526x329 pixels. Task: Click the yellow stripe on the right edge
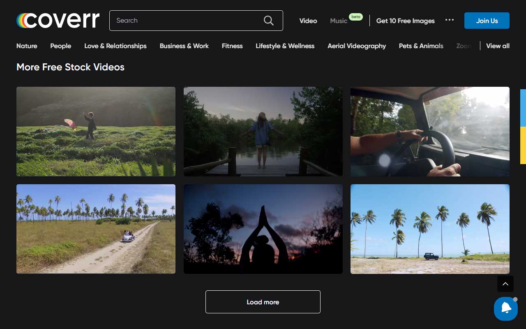[523, 145]
